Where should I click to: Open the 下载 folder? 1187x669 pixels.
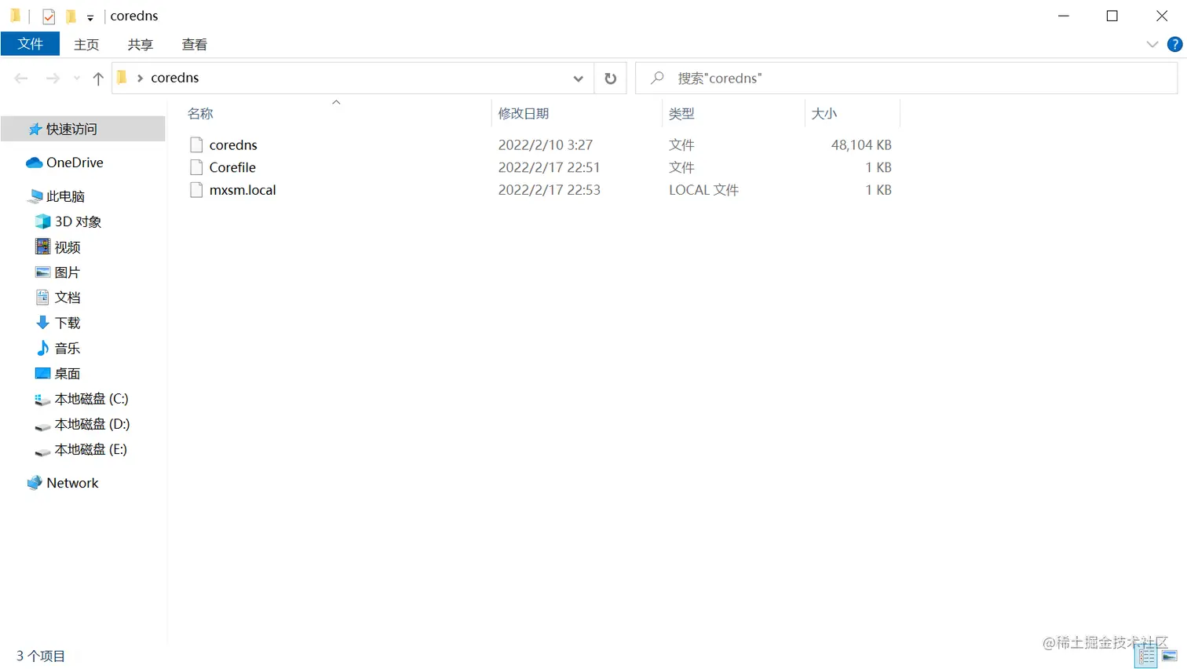[67, 323]
